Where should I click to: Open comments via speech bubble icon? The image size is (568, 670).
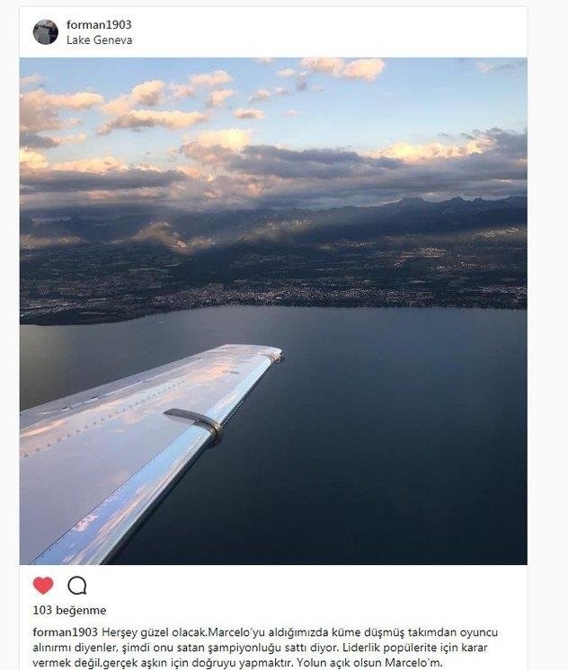77,586
